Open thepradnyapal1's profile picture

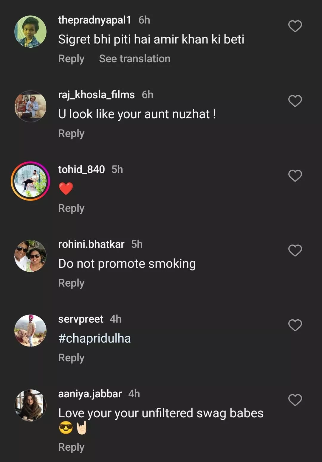coord(30,32)
